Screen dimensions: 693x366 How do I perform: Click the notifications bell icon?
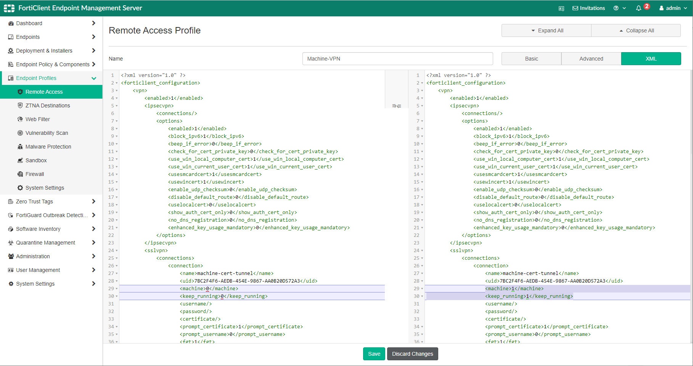point(639,8)
